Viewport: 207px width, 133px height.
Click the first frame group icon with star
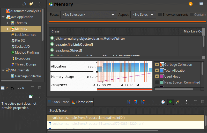tap(129, 102)
